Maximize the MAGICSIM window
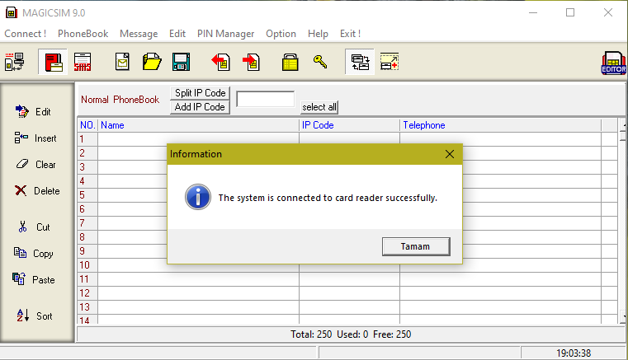The width and height of the screenshot is (628, 360). pyautogui.click(x=570, y=13)
